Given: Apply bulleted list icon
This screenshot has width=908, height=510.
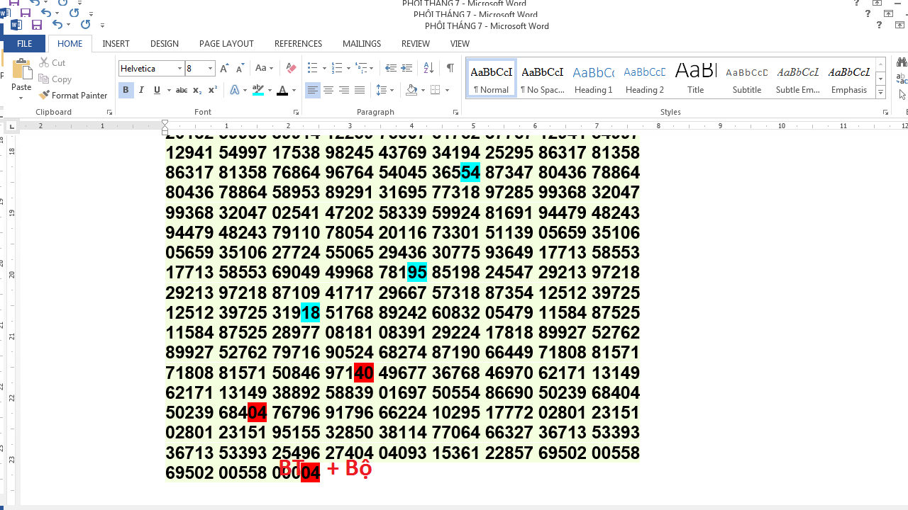Looking at the screenshot, I should click(312, 69).
